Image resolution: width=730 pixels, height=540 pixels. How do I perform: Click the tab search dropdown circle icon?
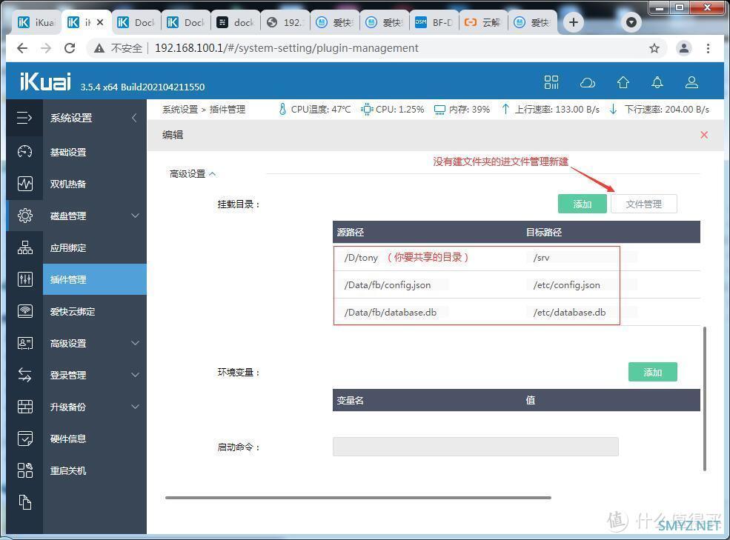pyautogui.click(x=631, y=22)
